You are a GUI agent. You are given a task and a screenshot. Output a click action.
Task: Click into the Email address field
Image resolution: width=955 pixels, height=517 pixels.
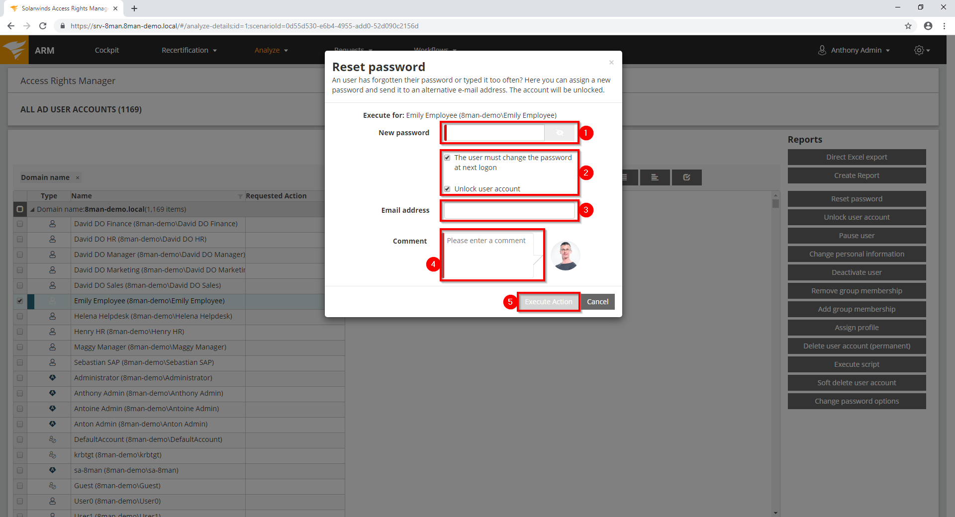tap(509, 210)
